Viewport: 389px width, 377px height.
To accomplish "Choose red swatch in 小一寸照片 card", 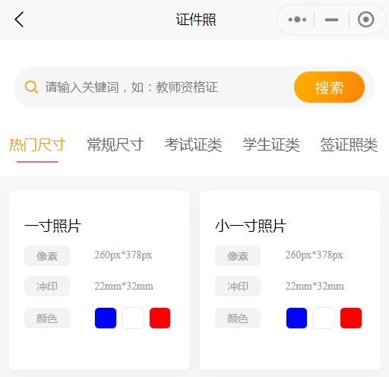I will tap(351, 318).
